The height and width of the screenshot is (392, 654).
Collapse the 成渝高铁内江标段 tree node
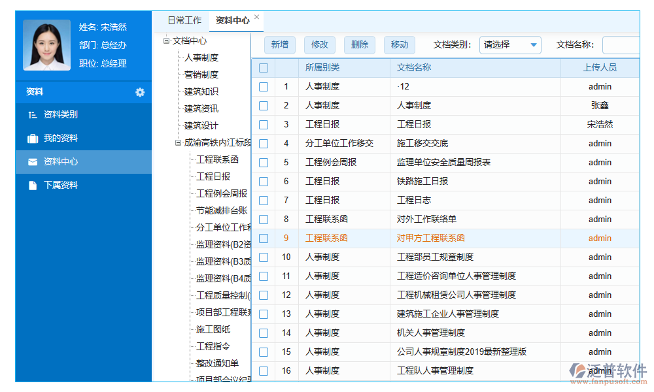178,142
